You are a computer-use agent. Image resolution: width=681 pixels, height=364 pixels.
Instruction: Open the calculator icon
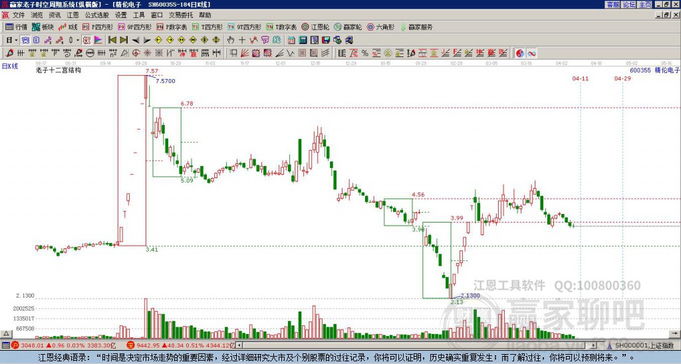tap(303, 41)
